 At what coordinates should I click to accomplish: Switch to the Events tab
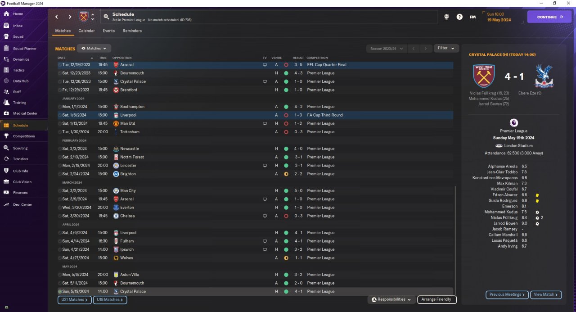pyautogui.click(x=108, y=31)
